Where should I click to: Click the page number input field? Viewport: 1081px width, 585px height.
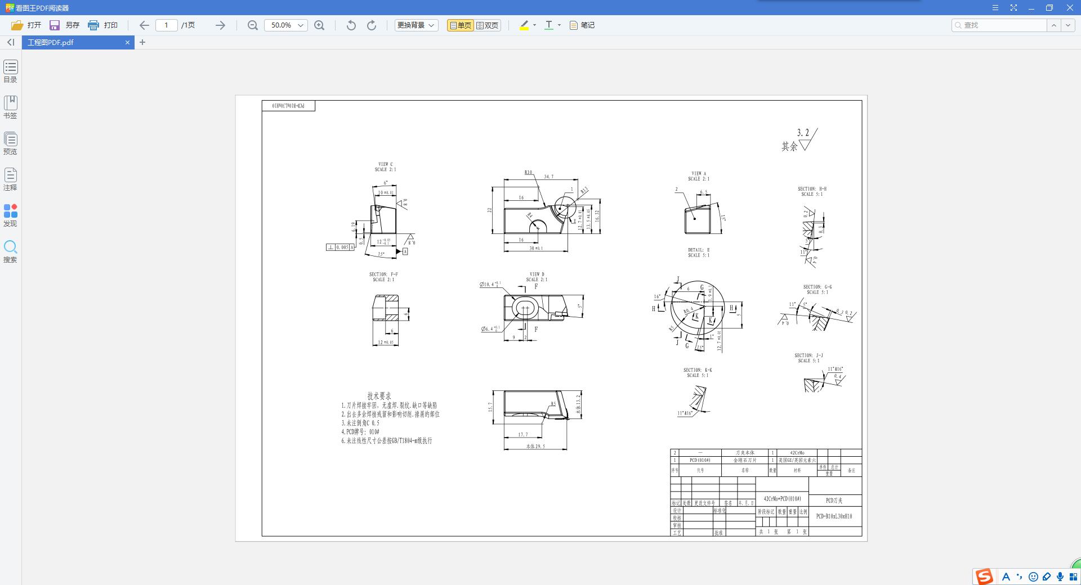(x=167, y=25)
